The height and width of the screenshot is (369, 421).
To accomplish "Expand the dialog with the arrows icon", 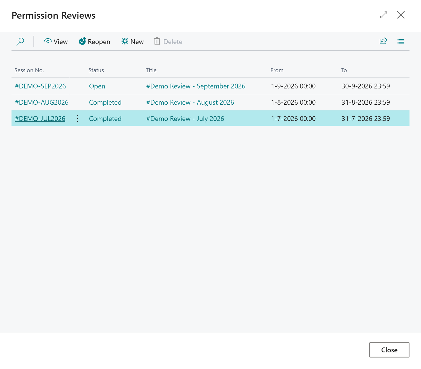I will (384, 15).
